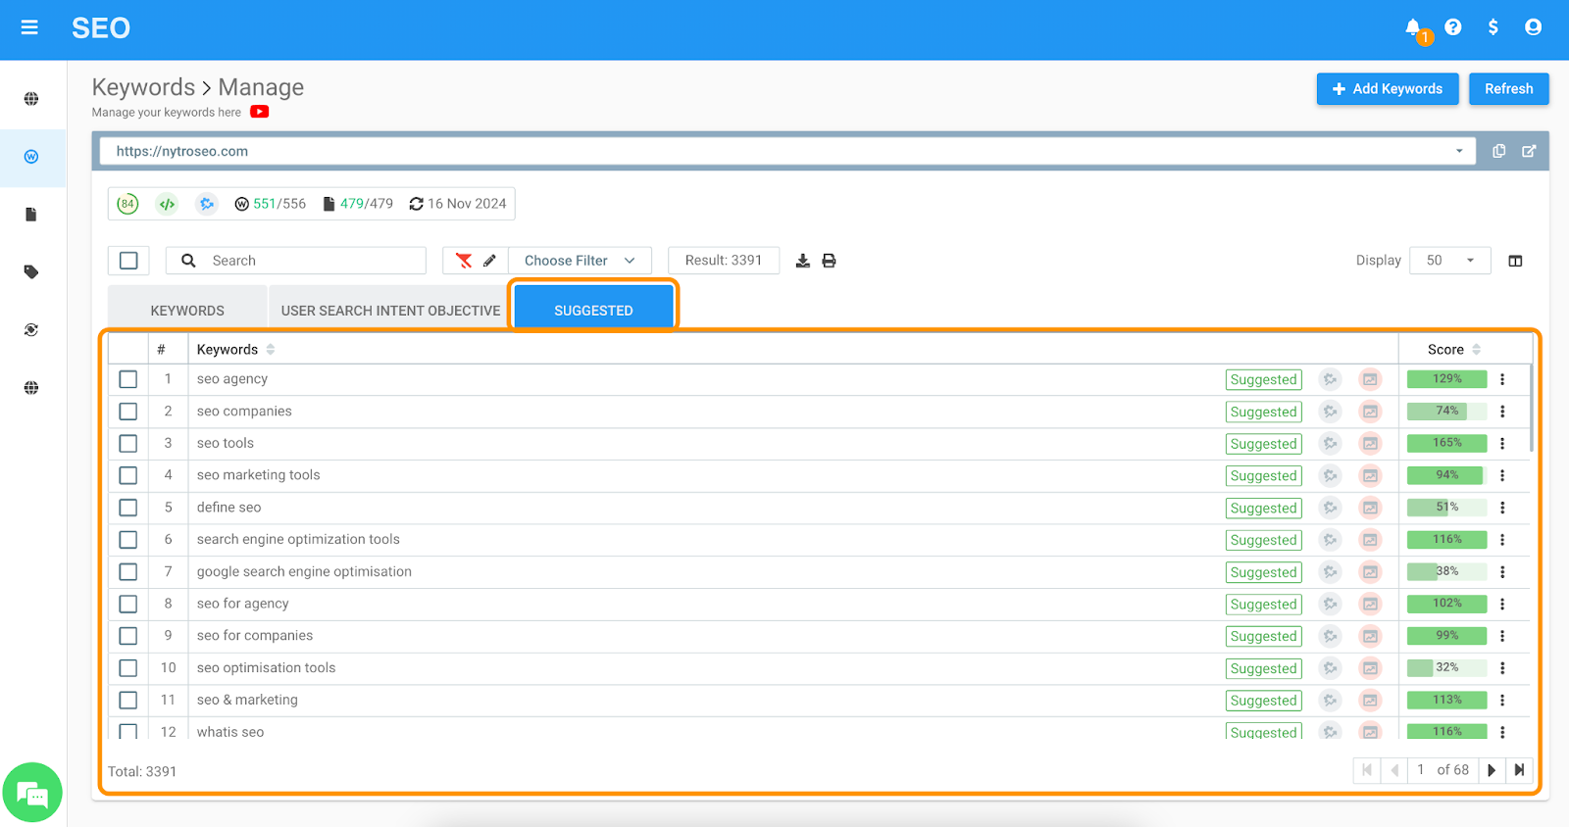The width and height of the screenshot is (1569, 827).
Task: Click the 84 score badge
Action: 127,204
